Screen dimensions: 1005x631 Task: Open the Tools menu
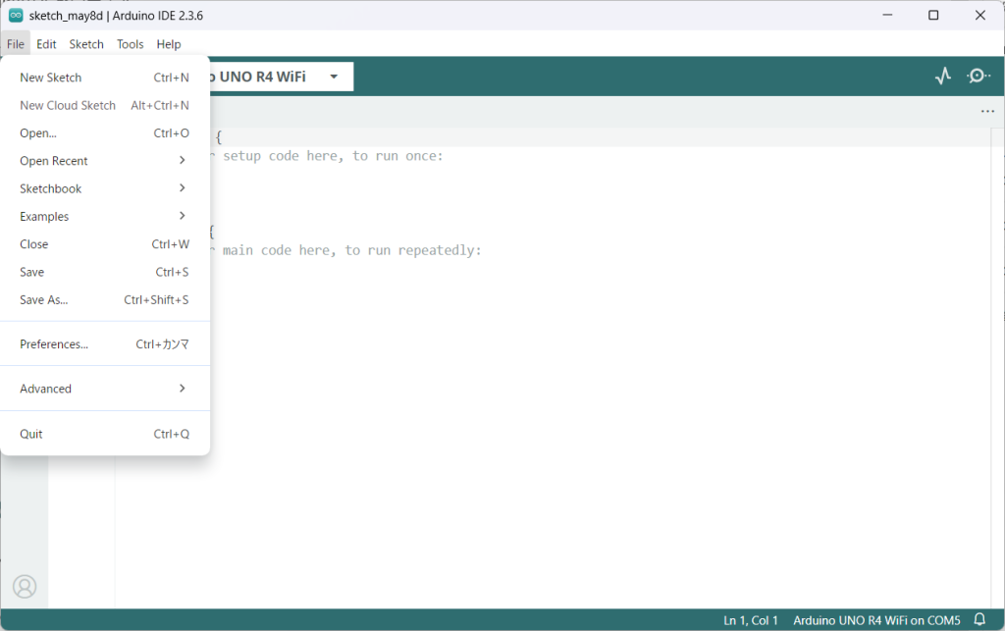(130, 44)
